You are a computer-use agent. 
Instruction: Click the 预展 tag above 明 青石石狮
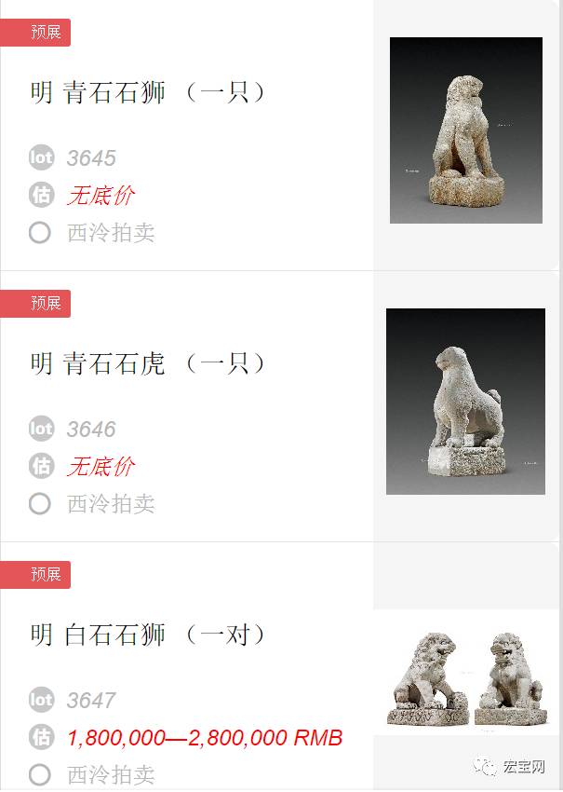click(x=35, y=33)
